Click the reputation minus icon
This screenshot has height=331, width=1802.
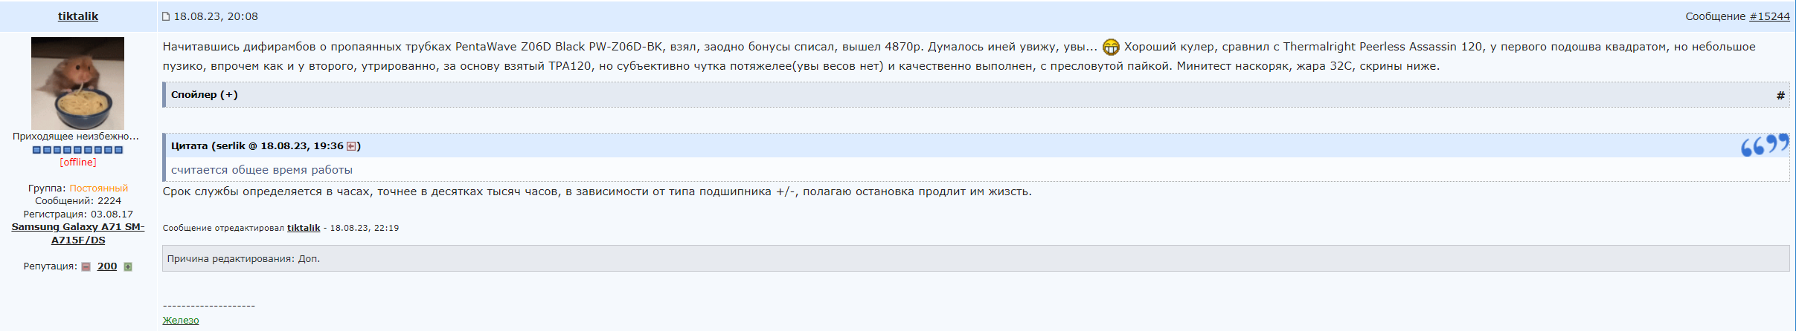coord(86,267)
